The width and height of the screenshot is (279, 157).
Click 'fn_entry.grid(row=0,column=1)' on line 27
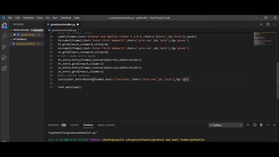coord(81,64)
